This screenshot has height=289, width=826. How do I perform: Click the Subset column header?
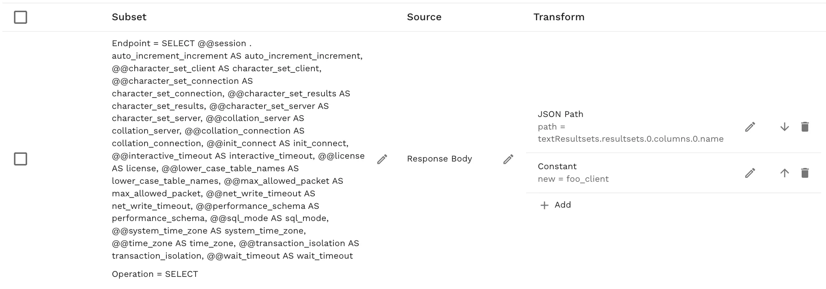[x=129, y=17]
